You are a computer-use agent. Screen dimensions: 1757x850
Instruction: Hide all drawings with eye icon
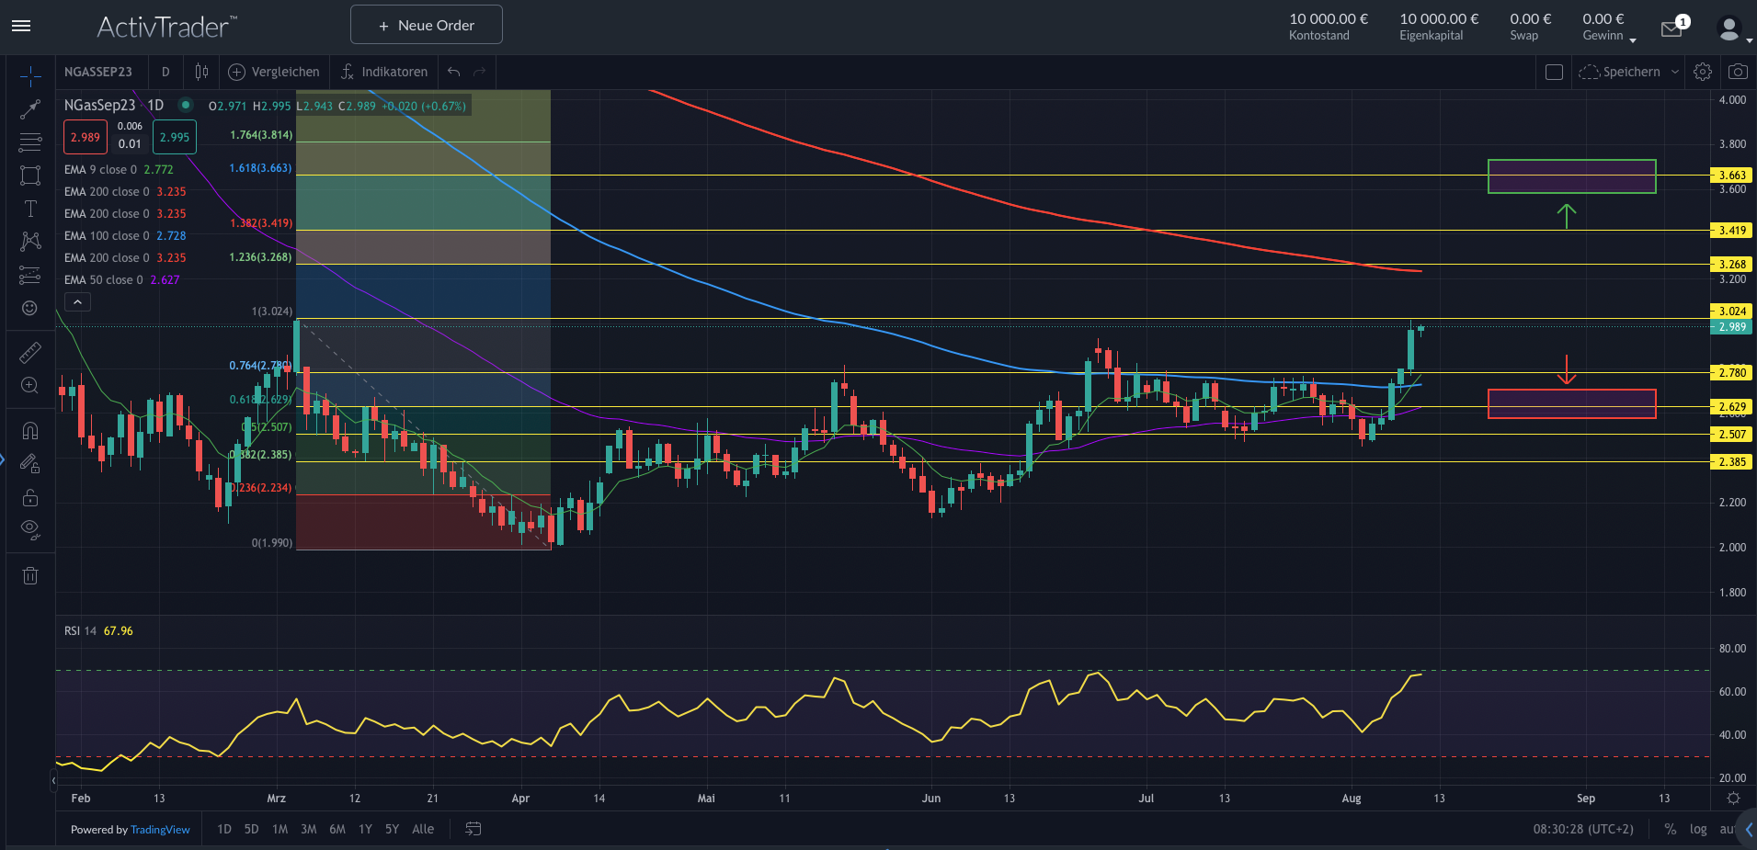(x=30, y=529)
